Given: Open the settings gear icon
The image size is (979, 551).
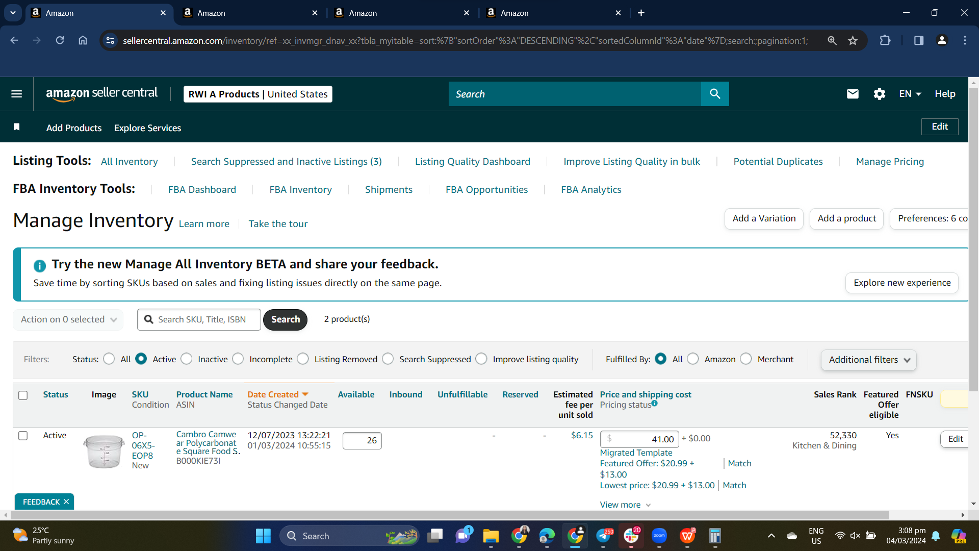Looking at the screenshot, I should click(x=879, y=94).
